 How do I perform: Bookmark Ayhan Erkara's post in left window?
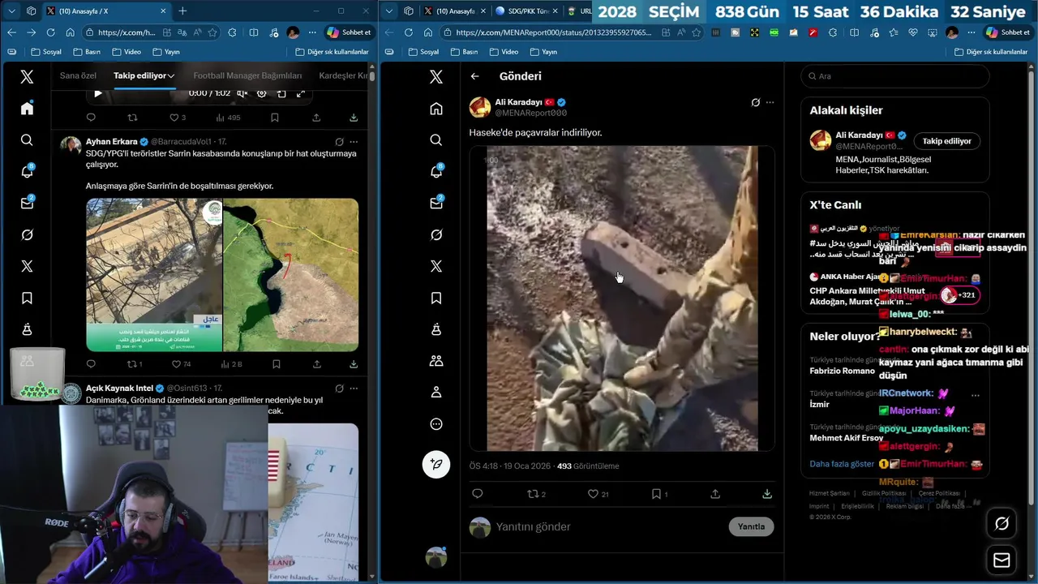pos(275,364)
